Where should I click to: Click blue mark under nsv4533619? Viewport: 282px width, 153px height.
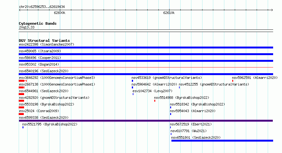click(132, 81)
